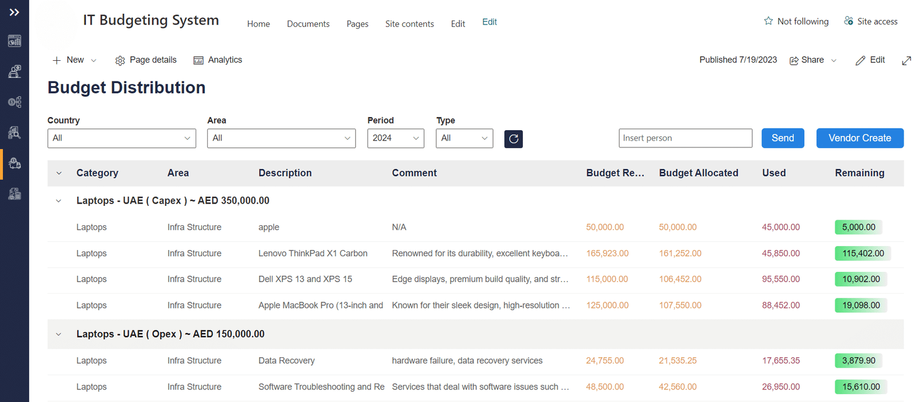Click the green 5,000.00 remaining badge
The width and height of the screenshot is (918, 402).
[x=858, y=227]
